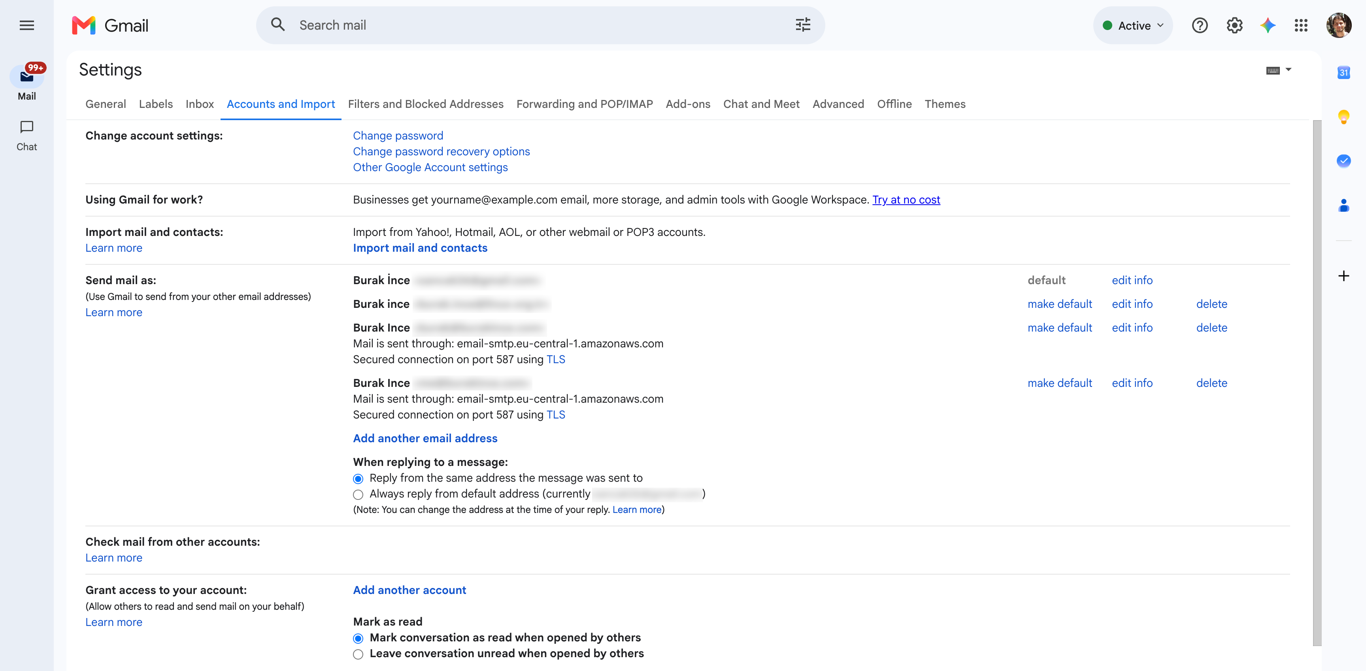Image resolution: width=1366 pixels, height=671 pixels.
Task: Switch to the Labels tab
Action: (x=155, y=104)
